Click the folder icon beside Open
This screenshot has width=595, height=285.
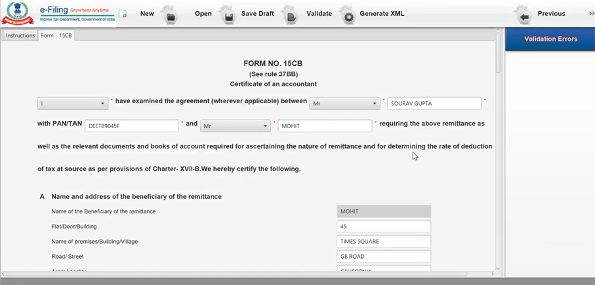[x=171, y=17]
